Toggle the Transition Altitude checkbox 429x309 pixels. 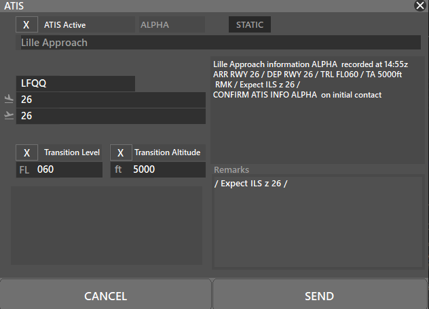tap(121, 152)
